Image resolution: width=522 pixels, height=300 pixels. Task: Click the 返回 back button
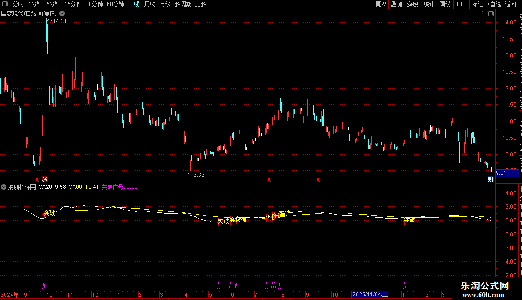point(510,4)
